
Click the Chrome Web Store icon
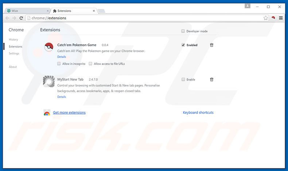(x=47, y=113)
